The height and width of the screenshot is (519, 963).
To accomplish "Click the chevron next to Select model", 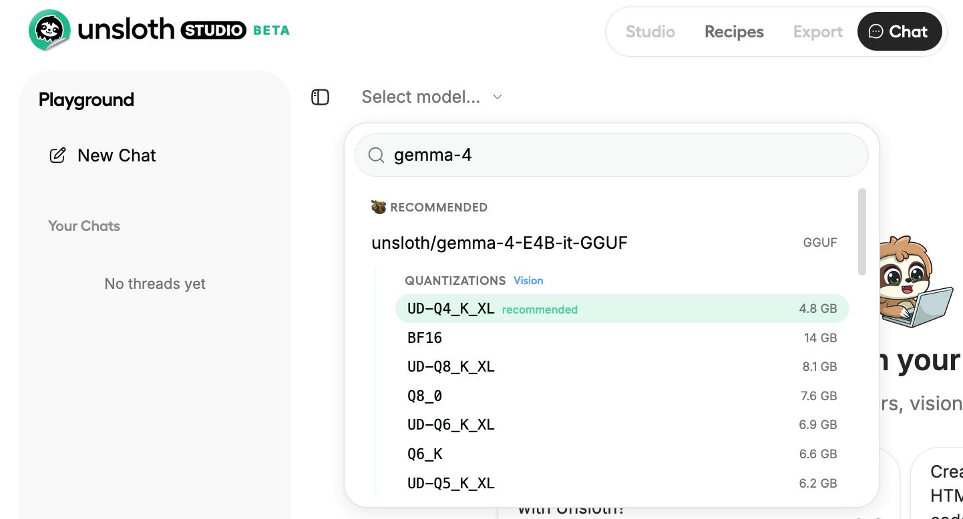I will pos(497,97).
